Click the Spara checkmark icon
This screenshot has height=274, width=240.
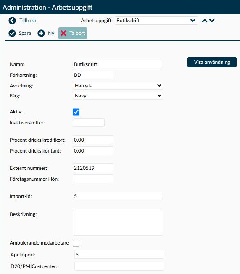click(12, 33)
